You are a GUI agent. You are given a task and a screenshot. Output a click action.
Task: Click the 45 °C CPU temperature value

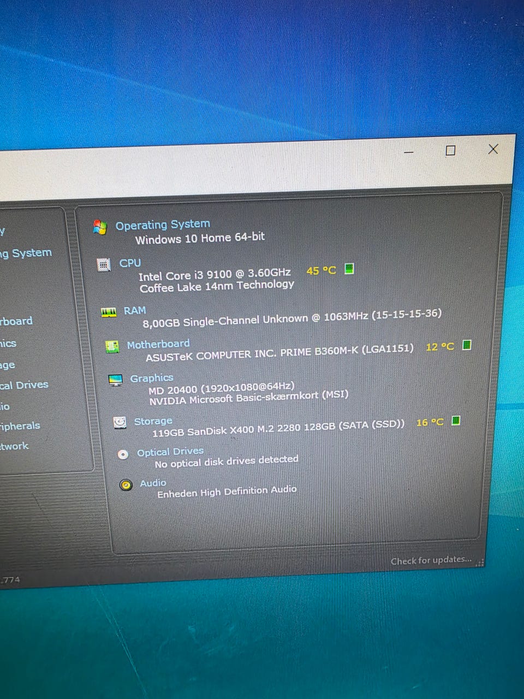tap(321, 270)
